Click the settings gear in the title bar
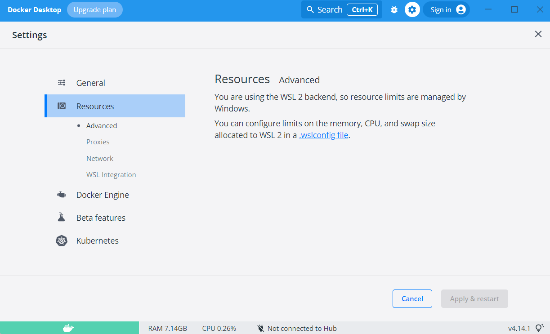Viewport: 550px width, 334px height. (412, 9)
